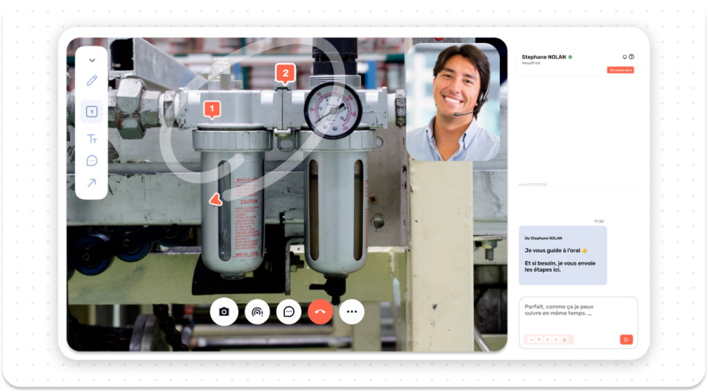
Task: Take a snapshot with the camera button
Action: click(223, 312)
